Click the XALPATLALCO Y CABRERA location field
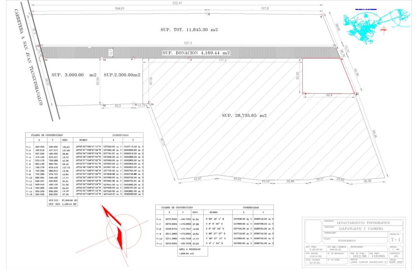Image resolution: width=418 pixels, height=270 pixels. tap(361, 229)
